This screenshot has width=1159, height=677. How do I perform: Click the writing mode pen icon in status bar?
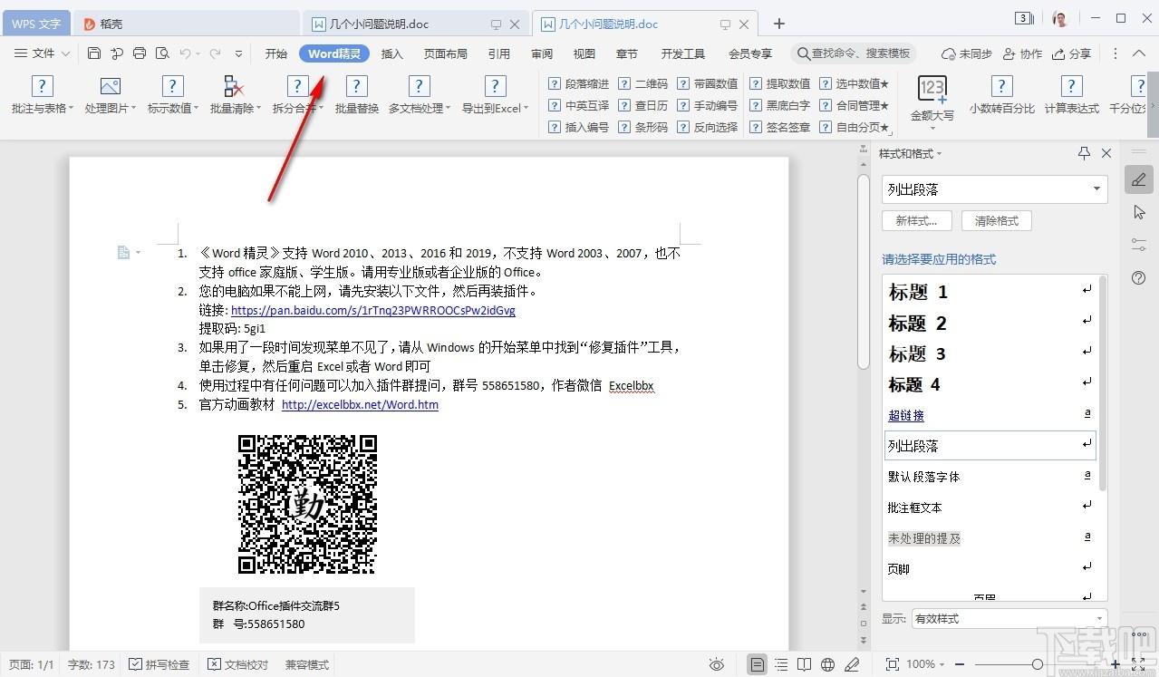[851, 664]
